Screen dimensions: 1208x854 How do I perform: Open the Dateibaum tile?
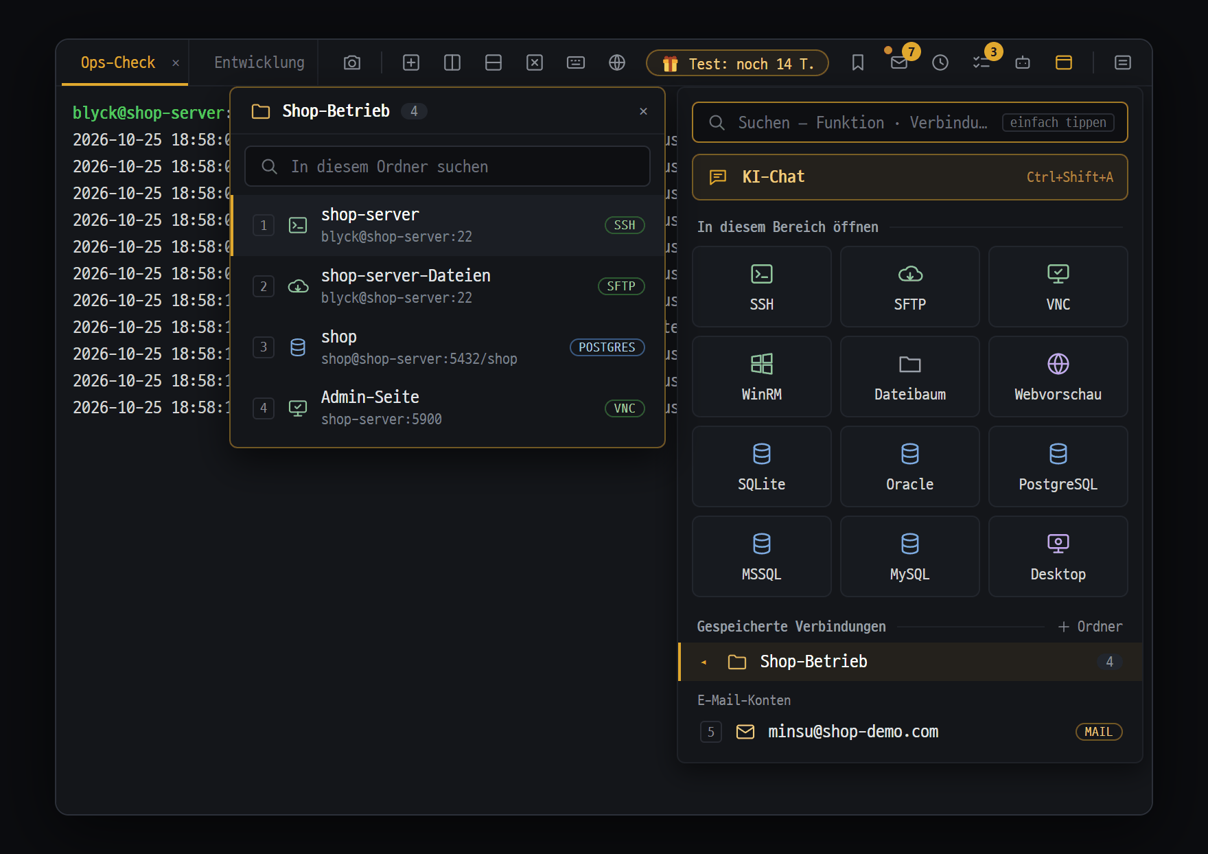pos(910,377)
